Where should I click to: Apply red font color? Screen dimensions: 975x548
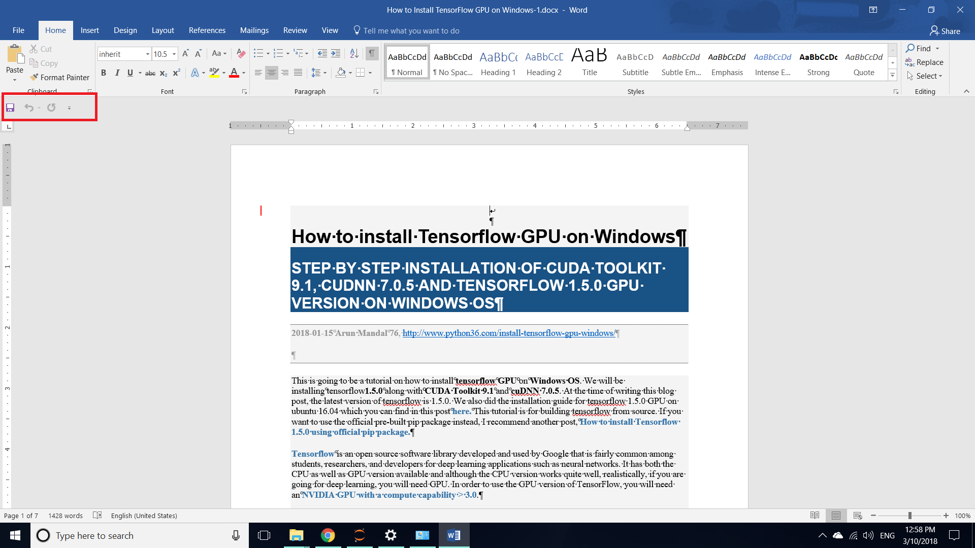coord(234,73)
